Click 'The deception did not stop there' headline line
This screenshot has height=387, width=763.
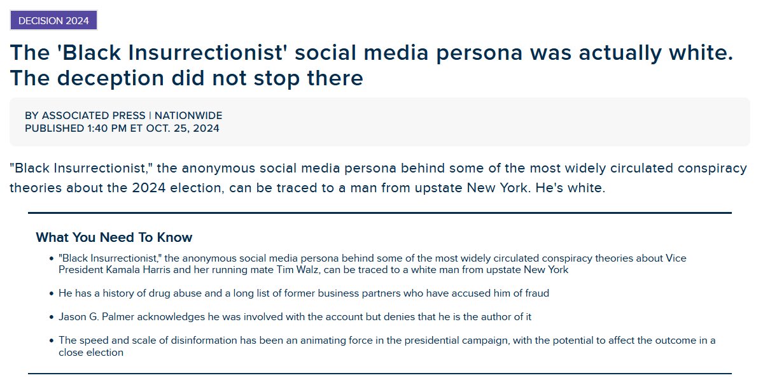click(186, 78)
